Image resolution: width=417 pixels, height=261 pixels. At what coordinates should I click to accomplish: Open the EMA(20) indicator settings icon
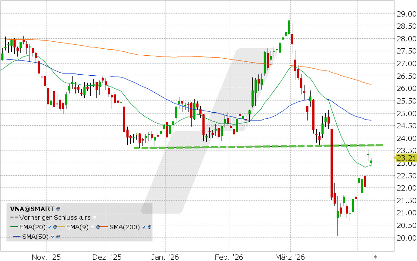55,227
